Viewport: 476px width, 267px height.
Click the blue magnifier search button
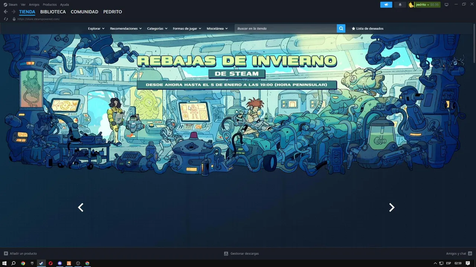click(x=341, y=29)
